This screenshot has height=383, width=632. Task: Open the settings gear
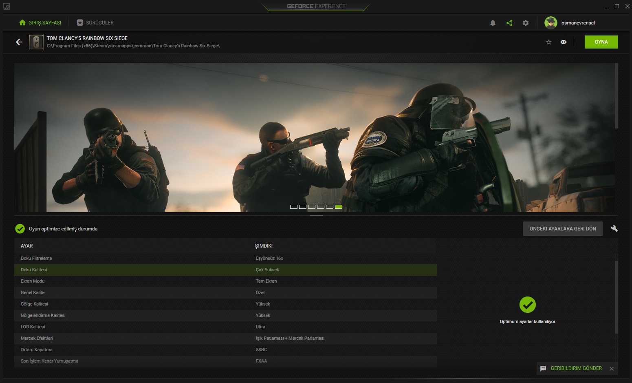[x=526, y=23]
